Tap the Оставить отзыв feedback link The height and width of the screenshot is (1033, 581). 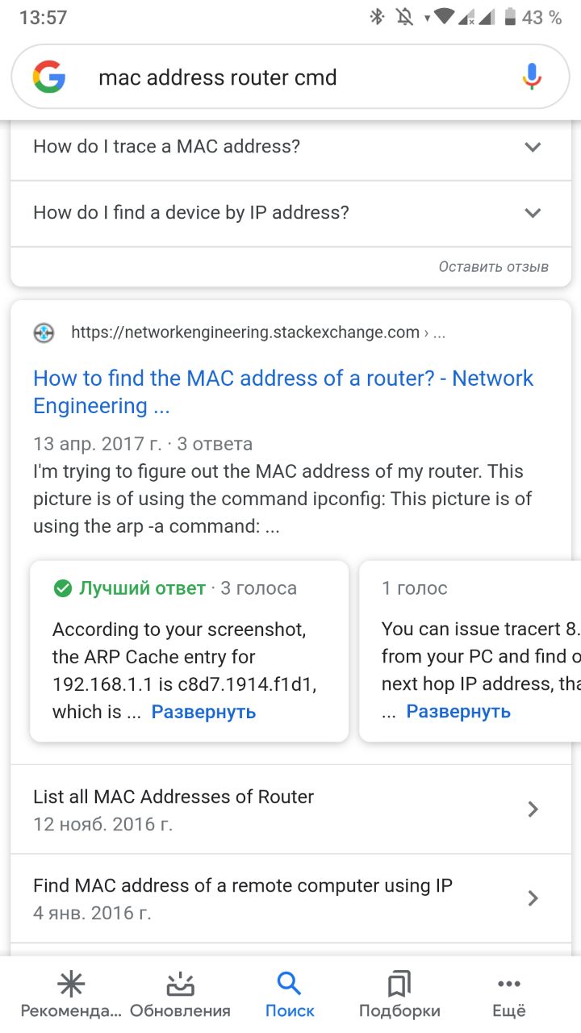coord(494,266)
